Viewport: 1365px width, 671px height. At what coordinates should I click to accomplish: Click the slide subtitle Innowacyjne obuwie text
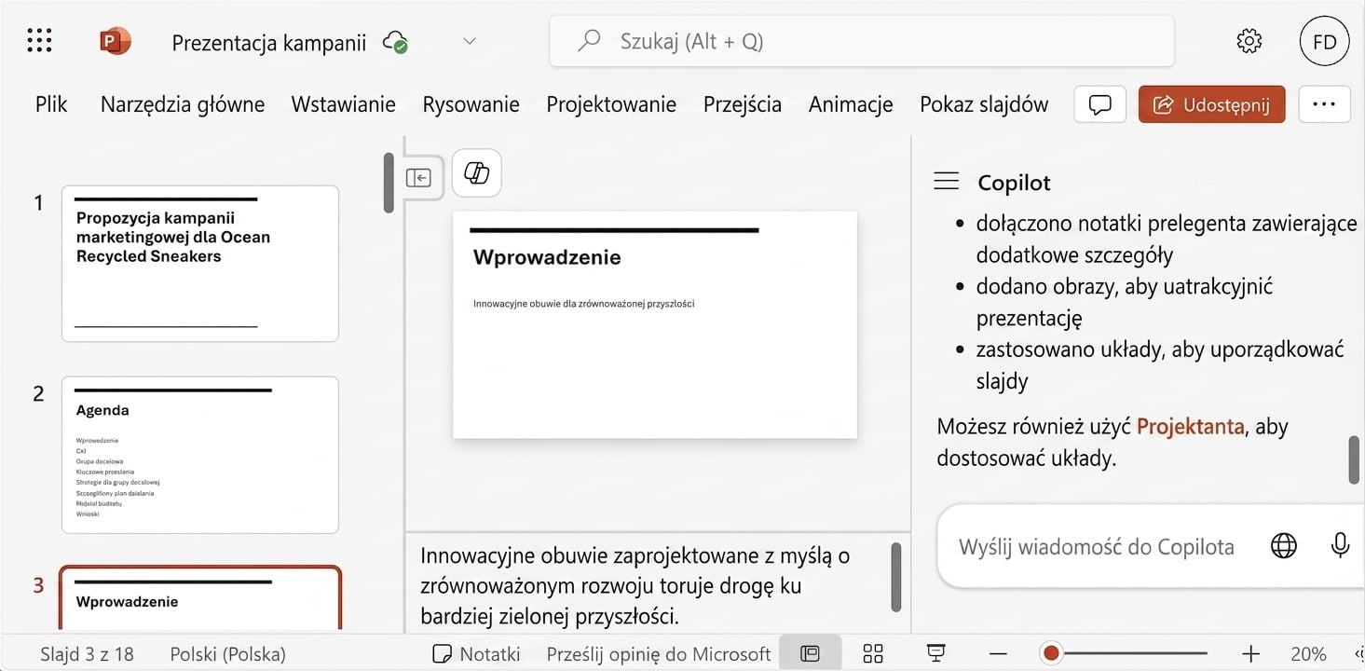(583, 303)
